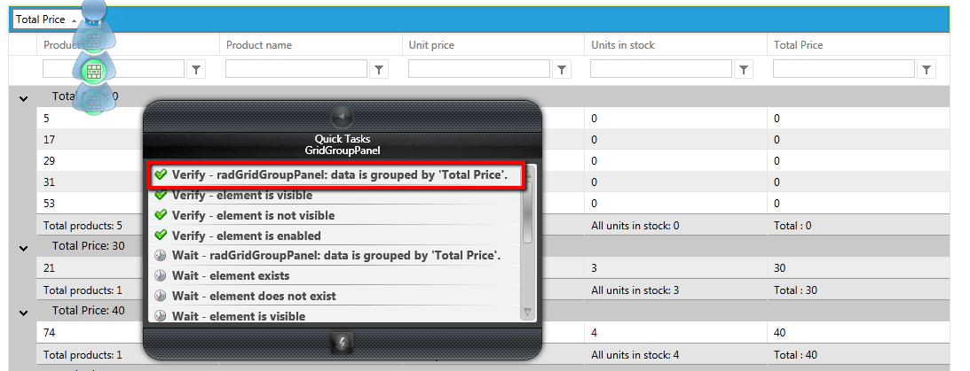Collapse the 'Total Price: 0' group
970x371 pixels.
pyautogui.click(x=23, y=97)
